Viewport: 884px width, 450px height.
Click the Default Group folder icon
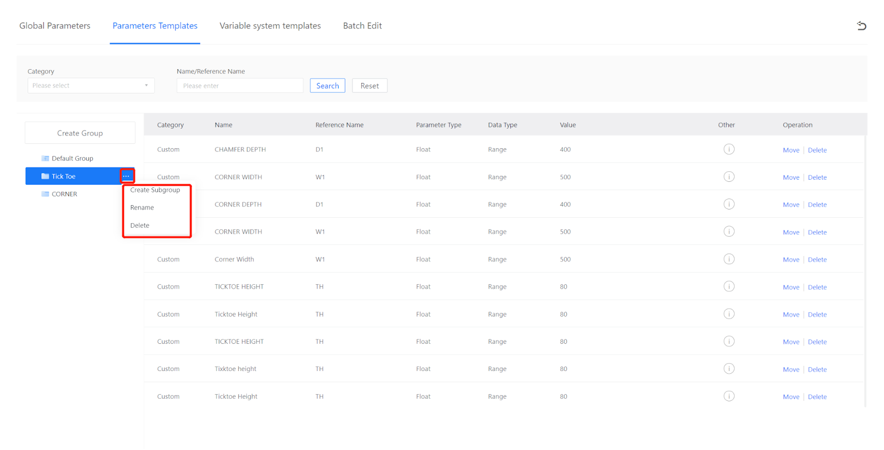45,159
